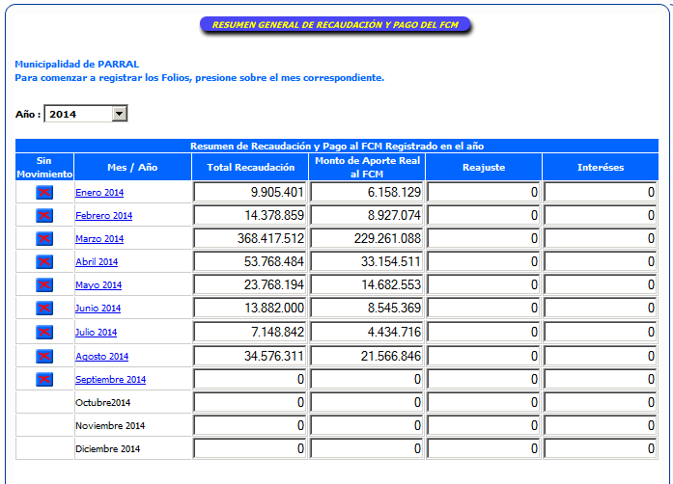The image size is (673, 484).
Task: Click the Reajuste column header
Action: 484,167
